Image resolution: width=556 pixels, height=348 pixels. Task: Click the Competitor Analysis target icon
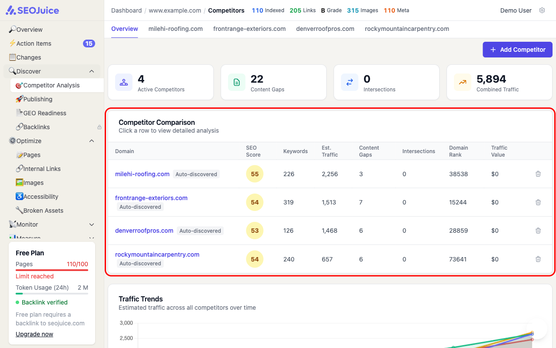tap(20, 85)
